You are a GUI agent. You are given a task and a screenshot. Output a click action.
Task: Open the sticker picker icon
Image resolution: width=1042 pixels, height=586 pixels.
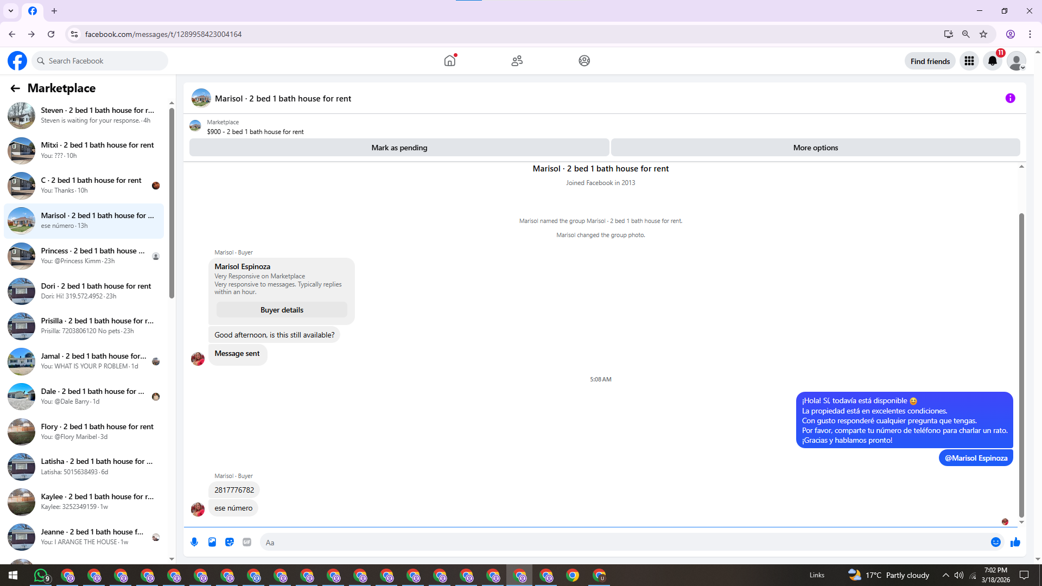click(230, 542)
